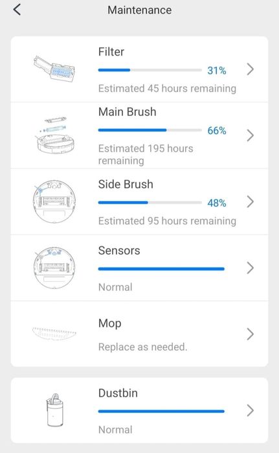Tap "Replace as needed." under Mop

[x=143, y=347]
